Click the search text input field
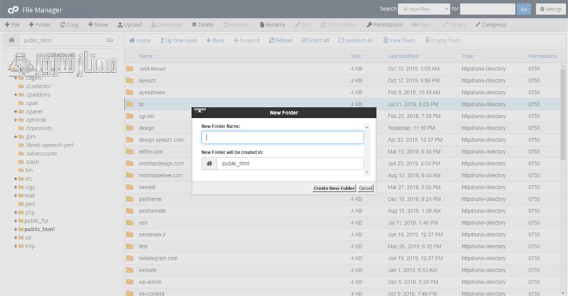This screenshot has height=296, width=568. (x=487, y=9)
